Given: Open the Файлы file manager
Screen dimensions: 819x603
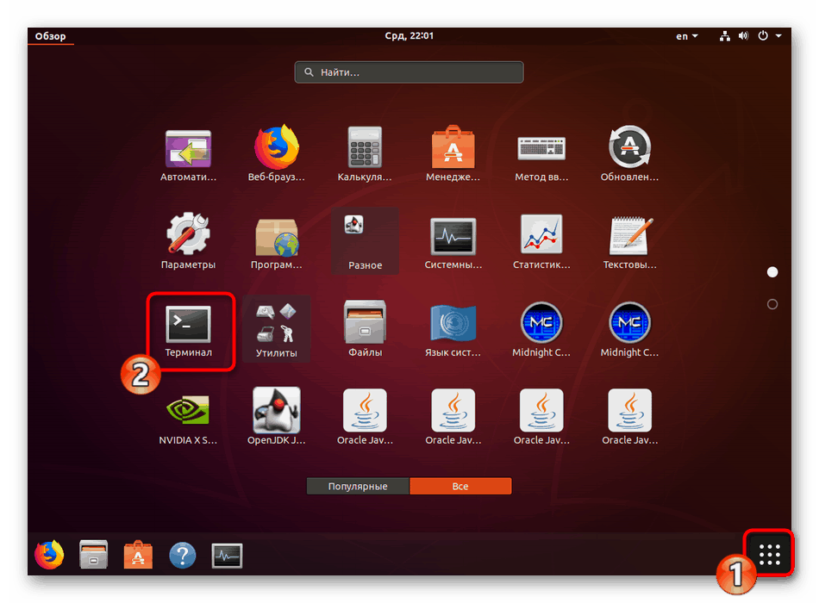Looking at the screenshot, I should 365,329.
